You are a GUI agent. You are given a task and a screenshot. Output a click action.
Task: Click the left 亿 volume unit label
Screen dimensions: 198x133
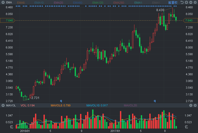(x=12, y=127)
